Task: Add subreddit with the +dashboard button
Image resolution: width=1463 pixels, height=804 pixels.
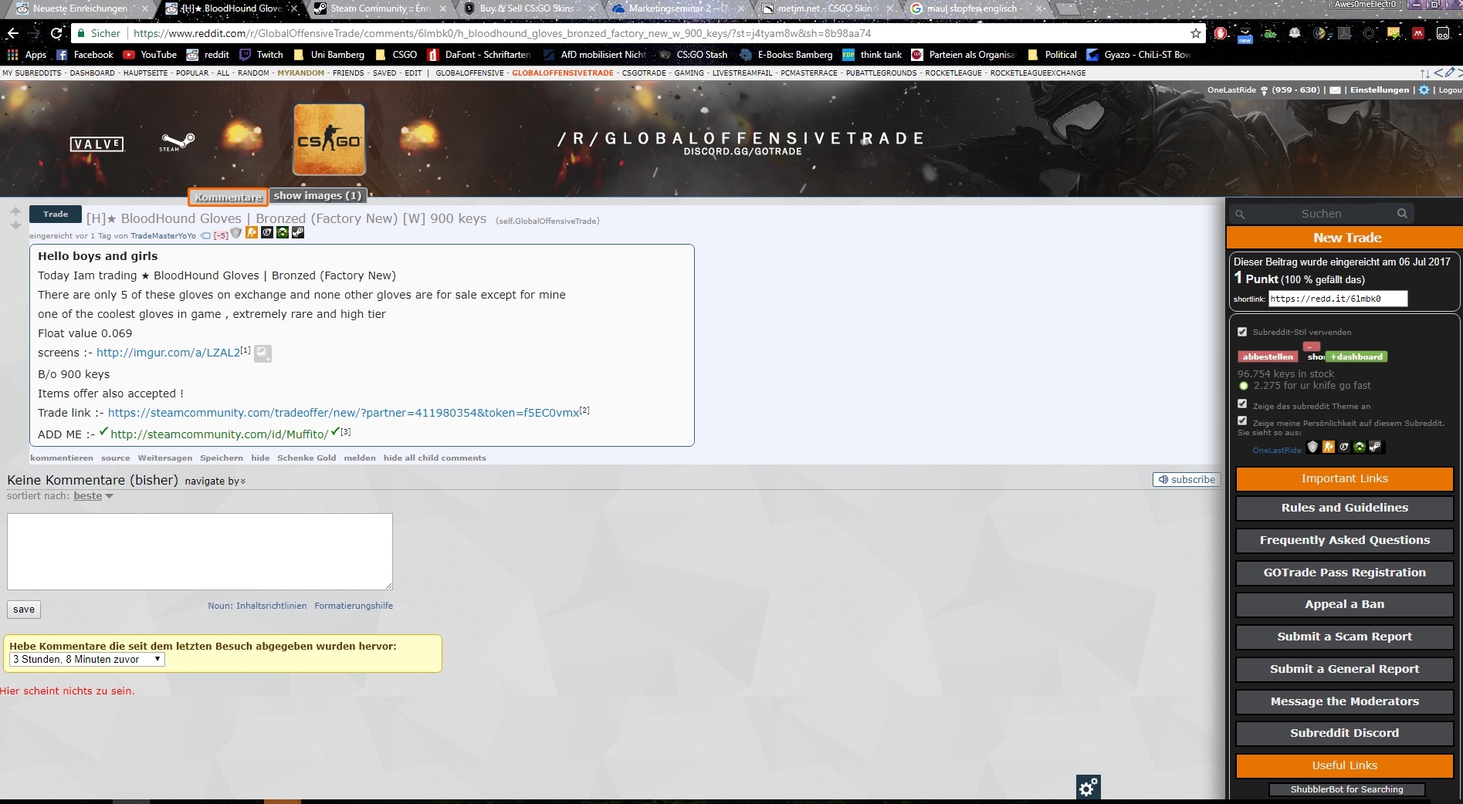Action: (x=1356, y=356)
